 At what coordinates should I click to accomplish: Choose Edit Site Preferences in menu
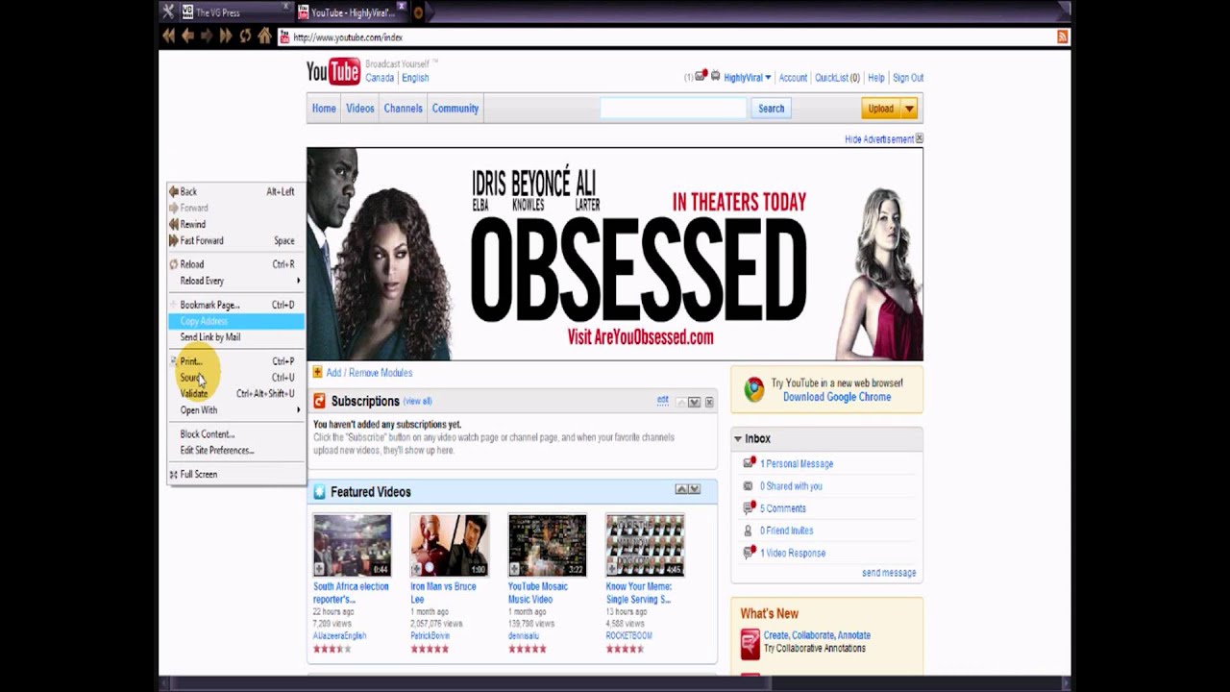[235, 451]
